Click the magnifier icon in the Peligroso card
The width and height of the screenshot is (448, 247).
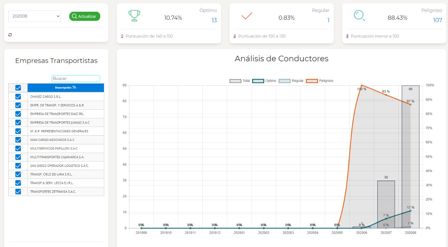pos(359,15)
